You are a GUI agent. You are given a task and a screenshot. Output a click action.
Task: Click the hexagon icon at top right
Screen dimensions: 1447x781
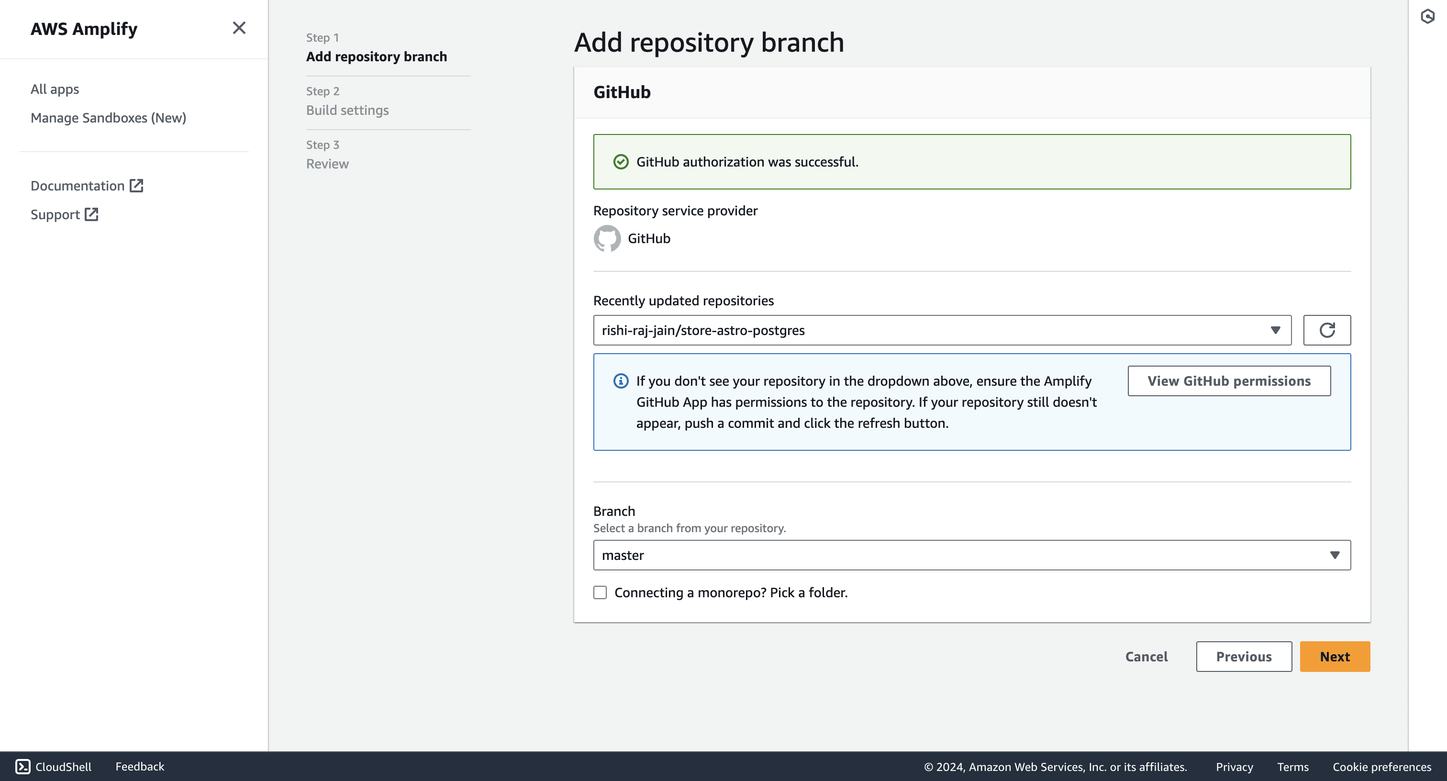tap(1427, 16)
